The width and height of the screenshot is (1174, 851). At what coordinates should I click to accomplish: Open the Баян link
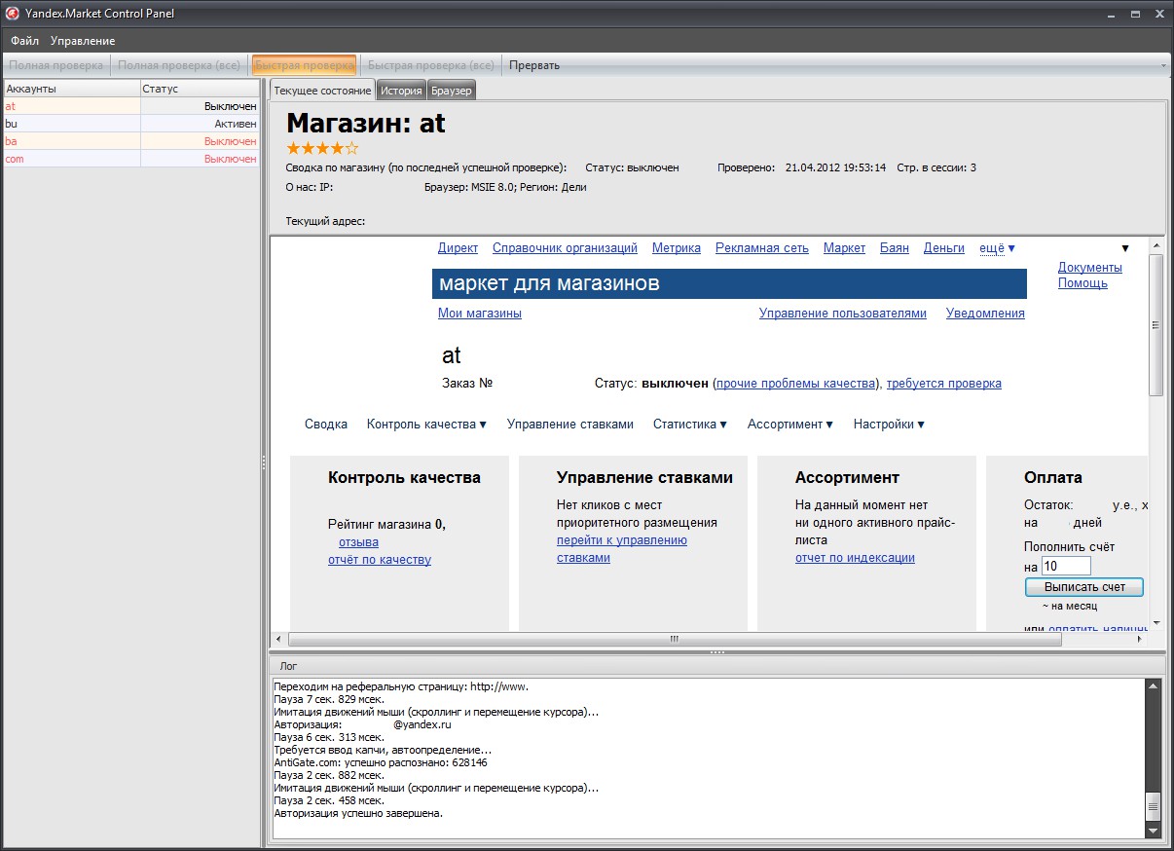pos(895,248)
